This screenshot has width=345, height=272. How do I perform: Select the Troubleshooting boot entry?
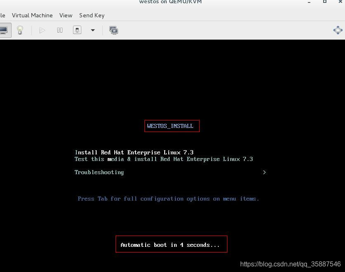pos(99,172)
